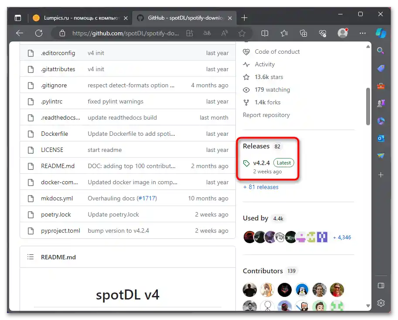Open 'fixed pylint warnings' commit message
The height and width of the screenshot is (320, 398).
116,101
